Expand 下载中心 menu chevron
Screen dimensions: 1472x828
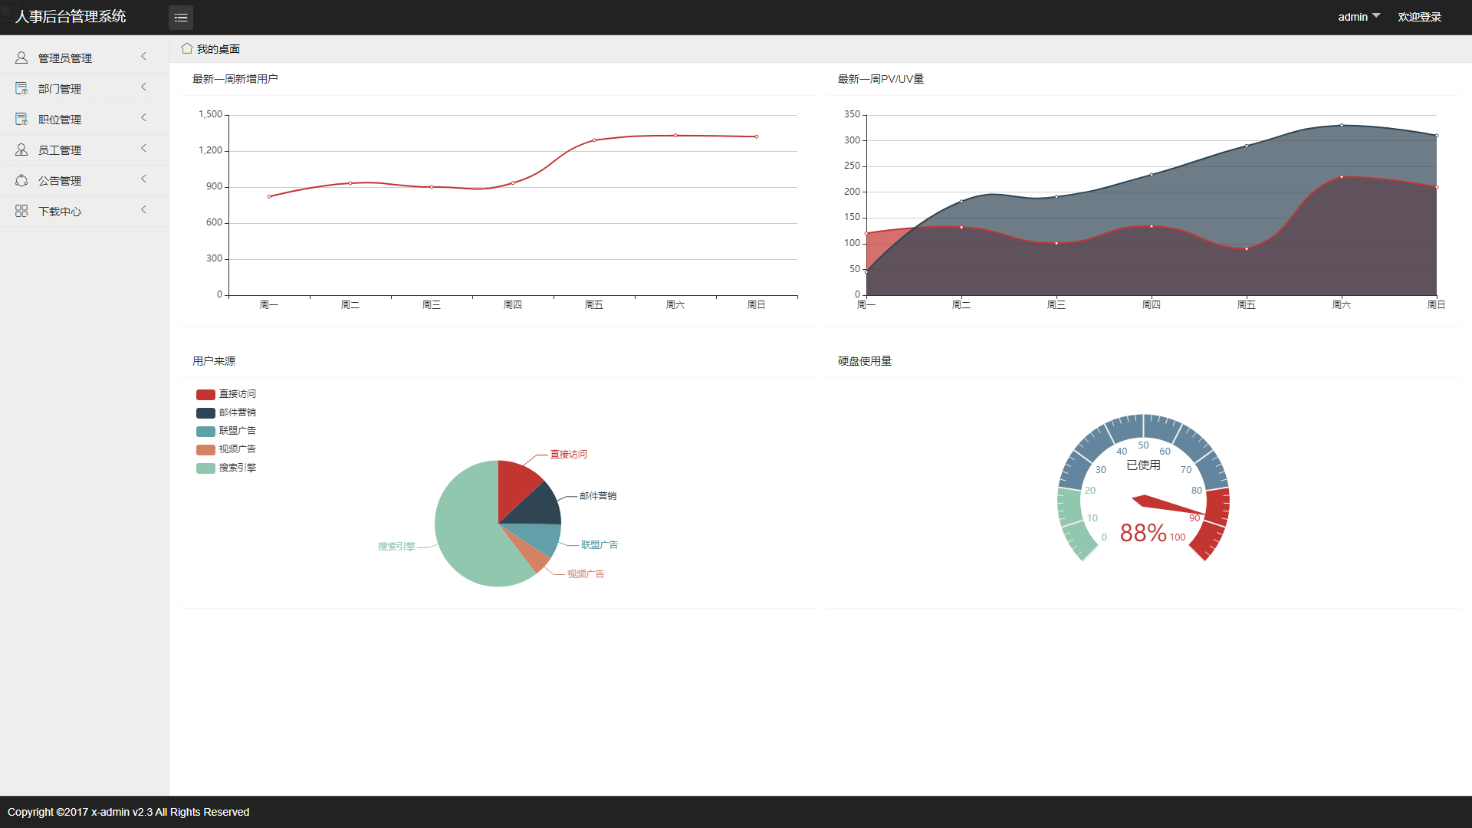pyautogui.click(x=143, y=210)
